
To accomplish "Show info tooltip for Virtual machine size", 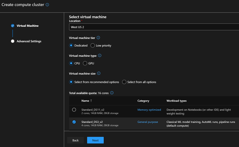I will pos(99,73).
